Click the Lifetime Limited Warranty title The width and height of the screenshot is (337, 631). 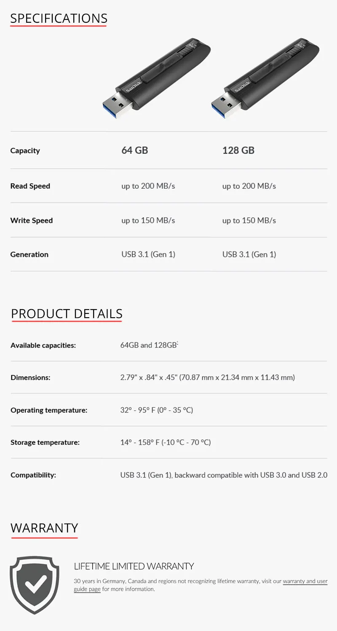tap(134, 566)
